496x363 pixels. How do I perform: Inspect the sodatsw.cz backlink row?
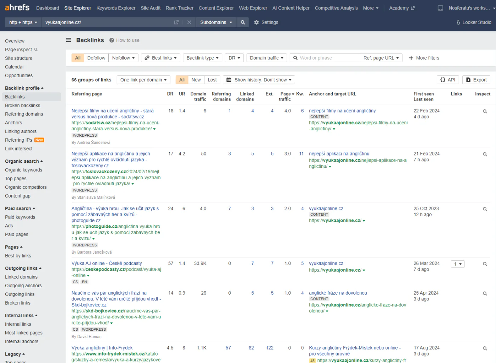click(x=485, y=111)
